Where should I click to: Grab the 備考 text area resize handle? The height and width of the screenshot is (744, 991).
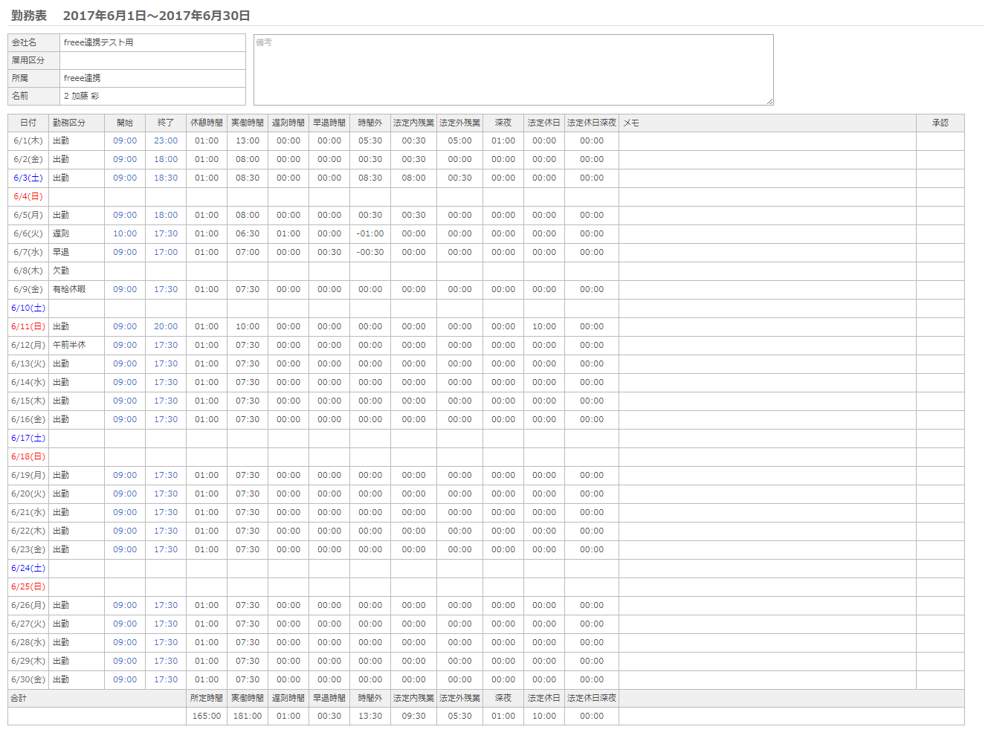tap(769, 101)
